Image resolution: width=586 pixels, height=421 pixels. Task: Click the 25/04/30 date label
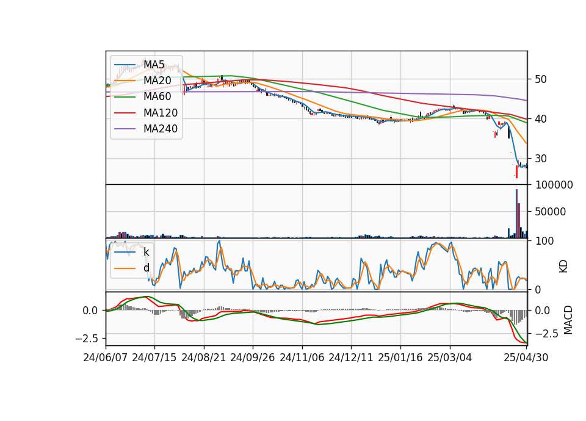[526, 358]
